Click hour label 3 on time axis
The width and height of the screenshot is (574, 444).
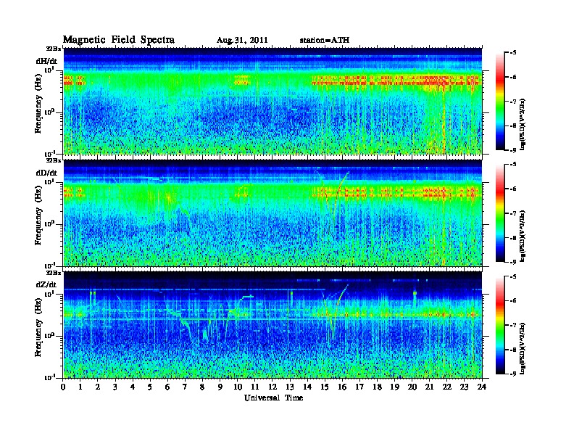click(x=115, y=387)
